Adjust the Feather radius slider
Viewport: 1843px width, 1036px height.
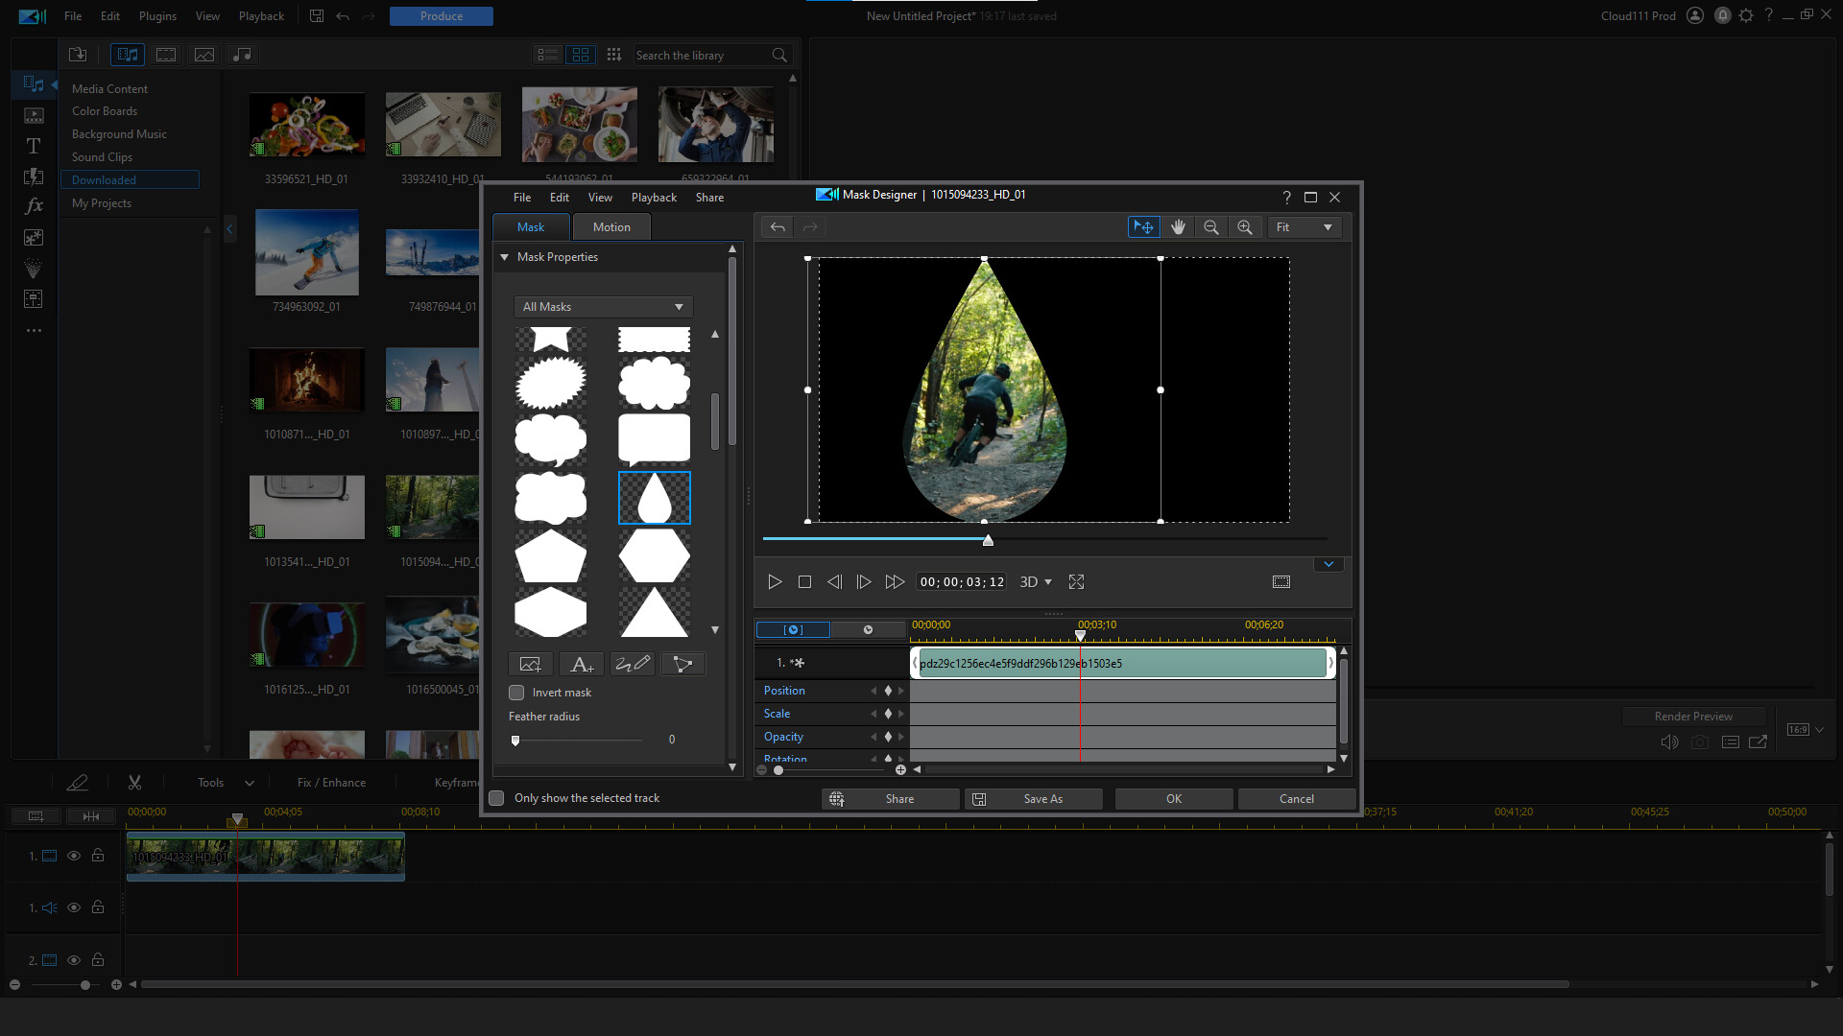pyautogui.click(x=515, y=740)
